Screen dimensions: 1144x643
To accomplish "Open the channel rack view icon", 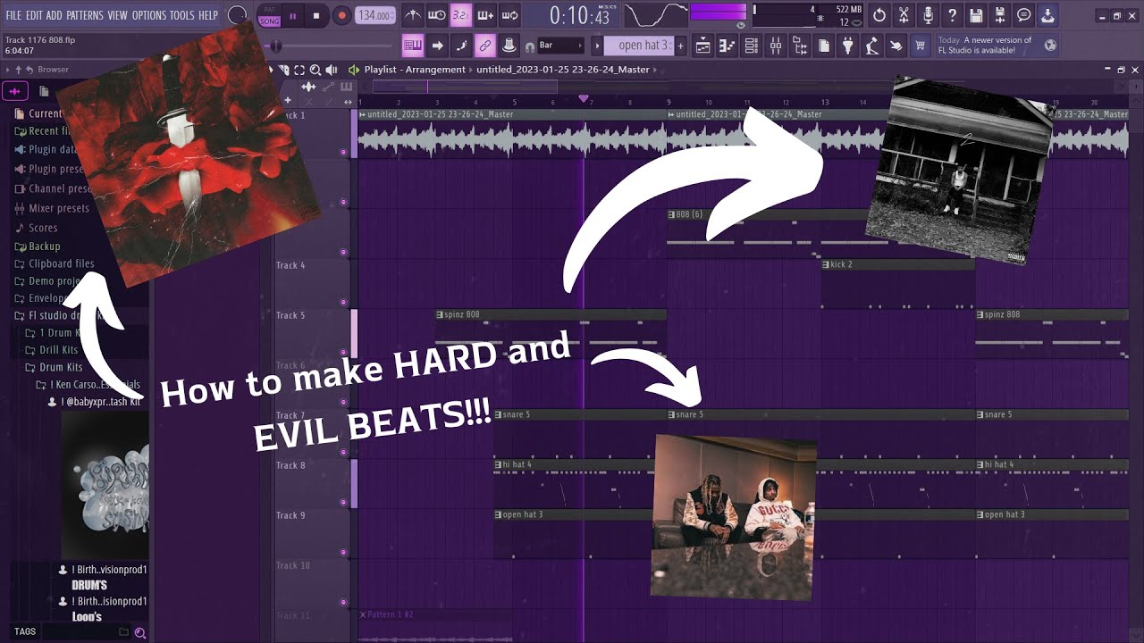I will pyautogui.click(x=752, y=46).
